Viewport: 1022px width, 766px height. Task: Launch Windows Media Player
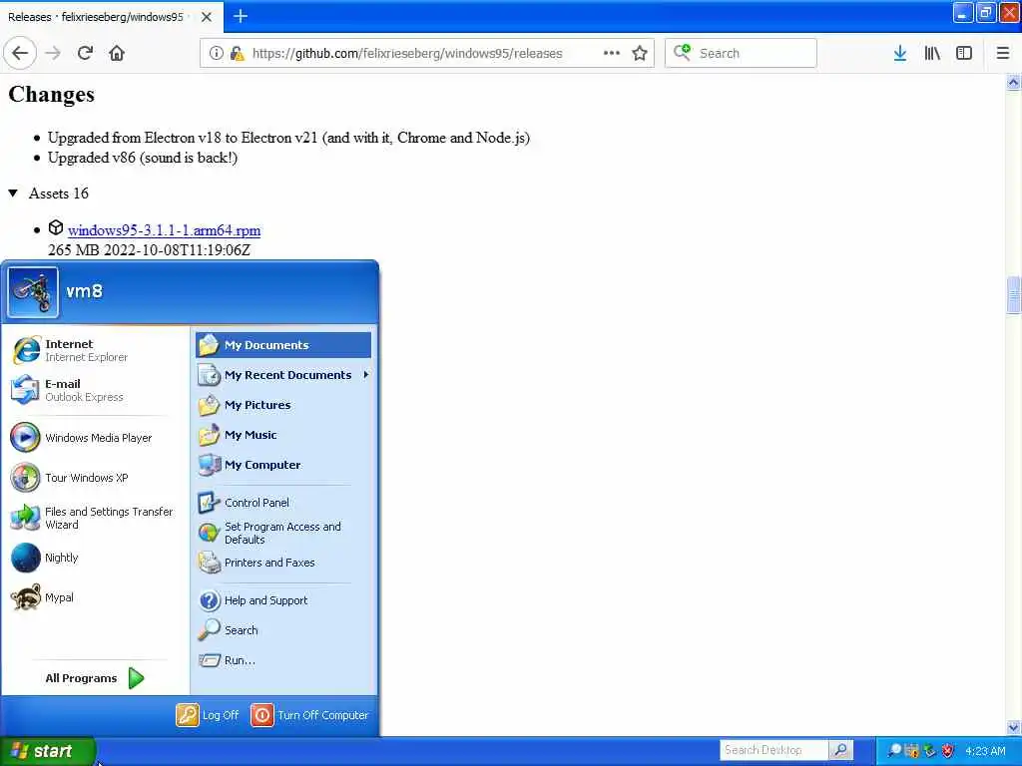[95, 438]
